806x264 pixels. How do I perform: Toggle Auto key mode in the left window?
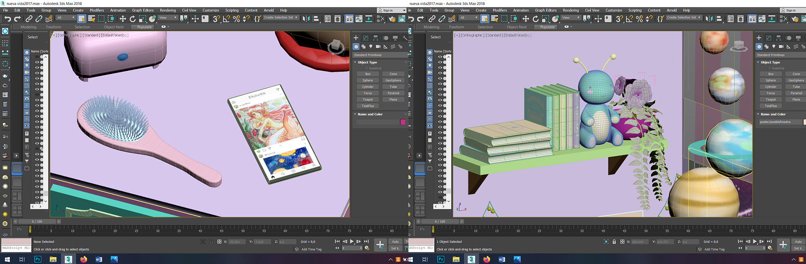[x=395, y=242]
